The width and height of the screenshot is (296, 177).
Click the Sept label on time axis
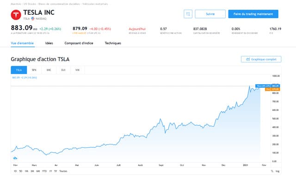(x=161, y=165)
